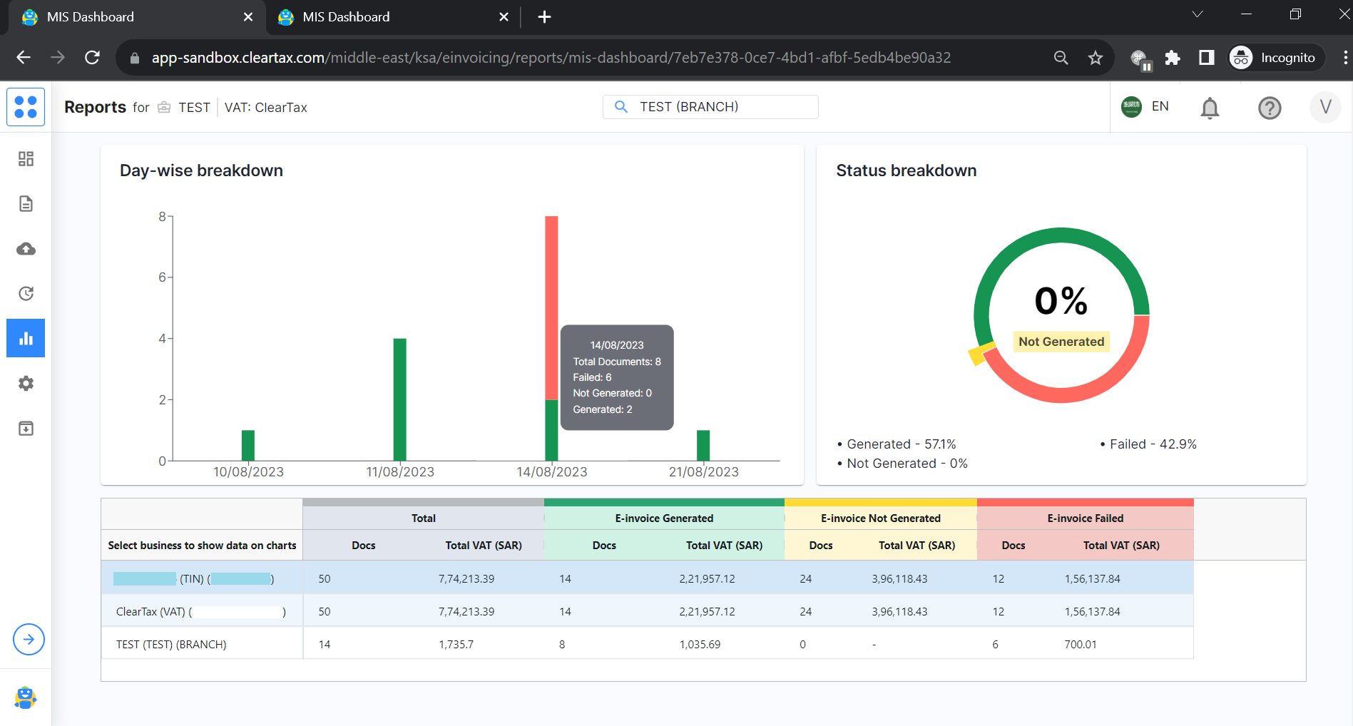Image resolution: width=1353 pixels, height=726 pixels.
Task: Open the ClearTax home grid icon
Action: click(26, 107)
